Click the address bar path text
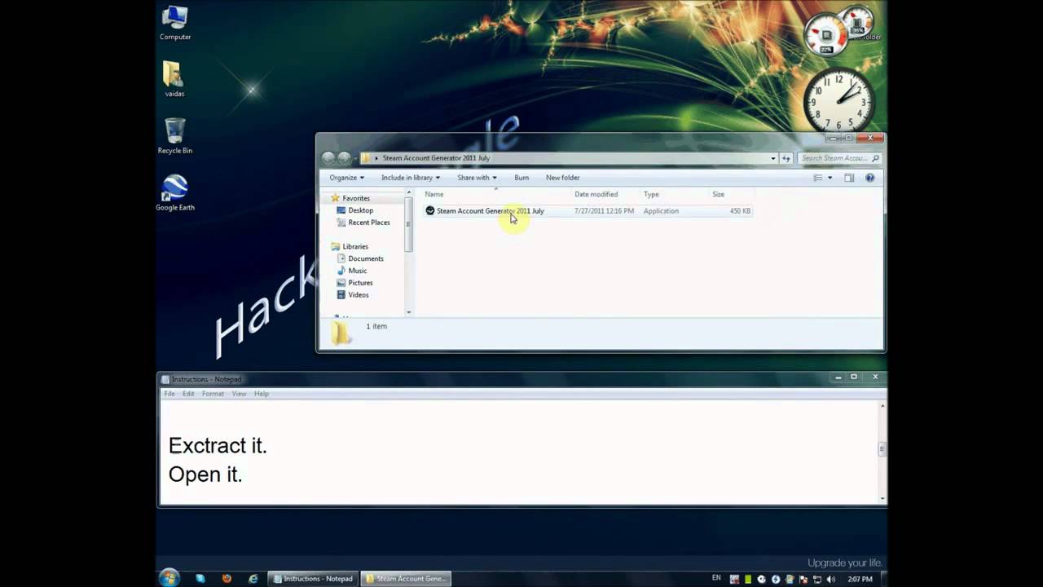Screen dimensions: 1043x587 point(436,158)
